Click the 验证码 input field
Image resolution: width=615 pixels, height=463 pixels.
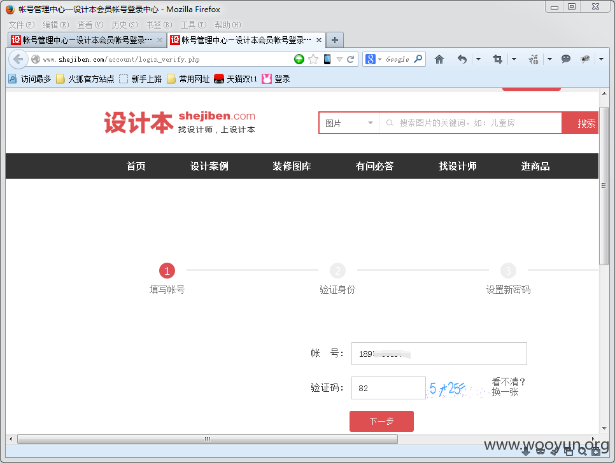[388, 388]
